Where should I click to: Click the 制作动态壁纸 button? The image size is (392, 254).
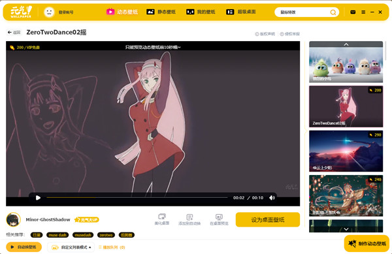(x=367, y=244)
